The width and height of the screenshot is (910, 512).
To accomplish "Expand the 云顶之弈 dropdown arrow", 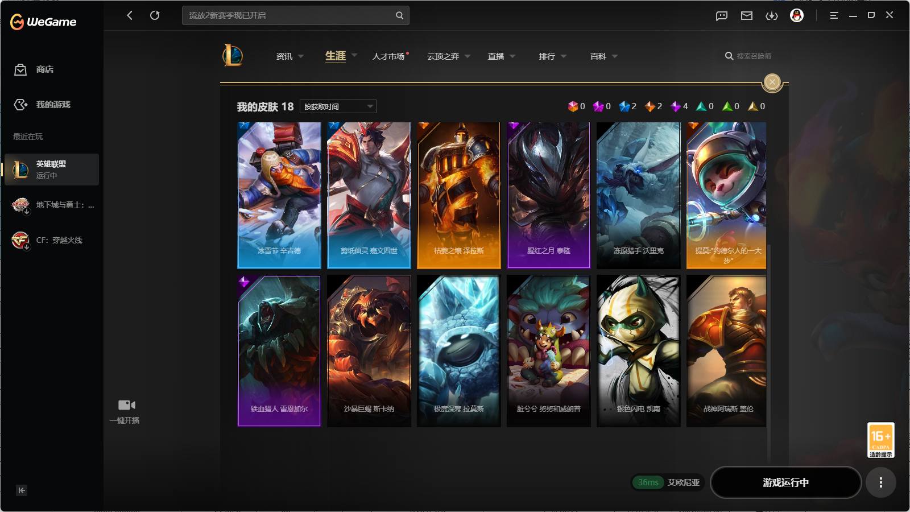I will (468, 56).
